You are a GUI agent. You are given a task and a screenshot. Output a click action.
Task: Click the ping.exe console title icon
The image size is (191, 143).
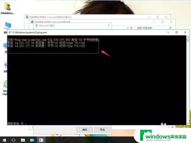(10, 32)
